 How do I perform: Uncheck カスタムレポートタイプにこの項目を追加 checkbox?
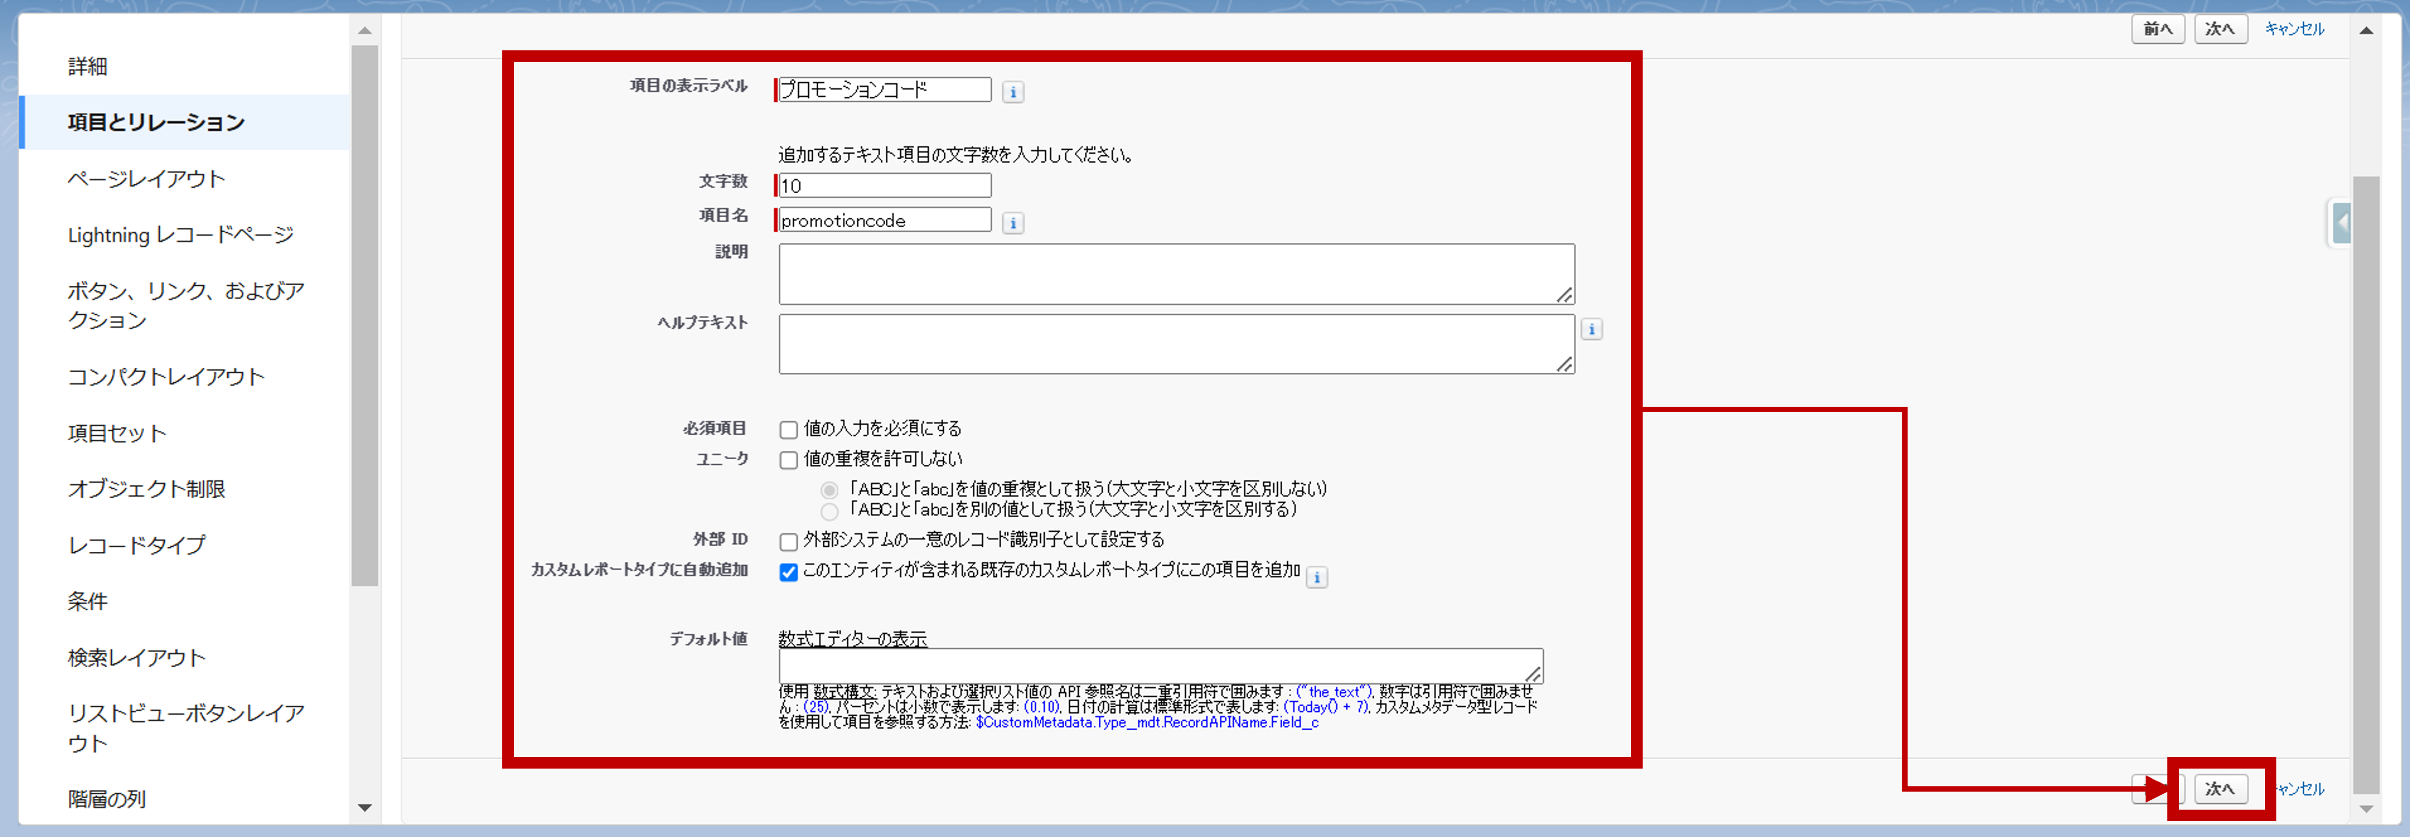coord(789,573)
